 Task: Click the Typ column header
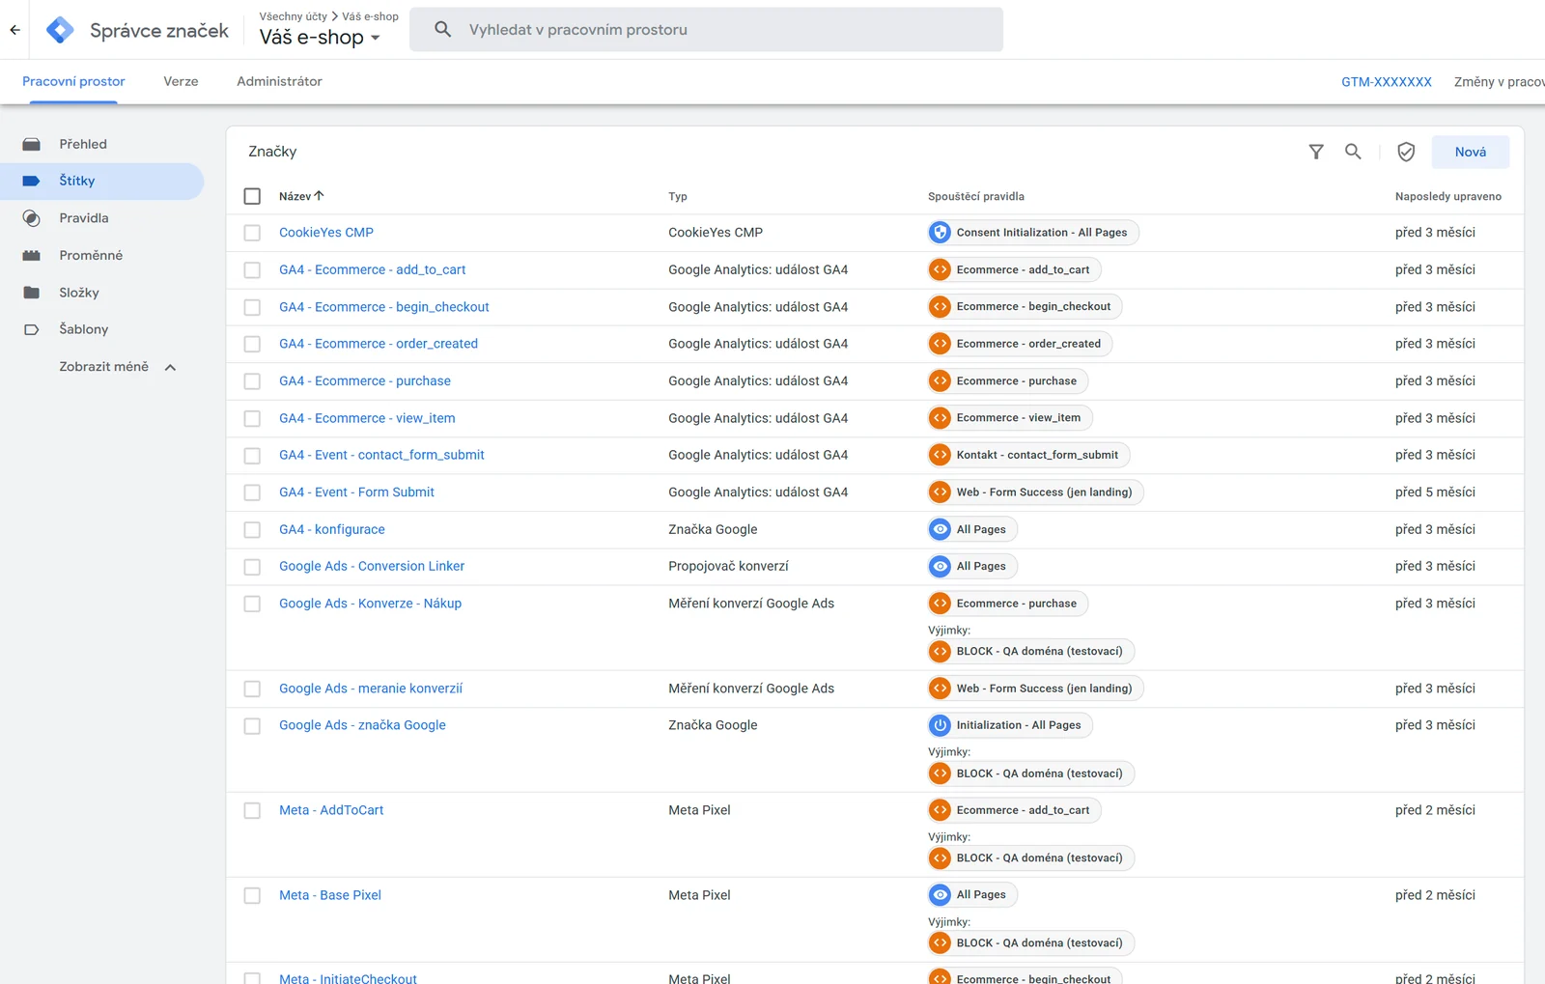coord(678,196)
